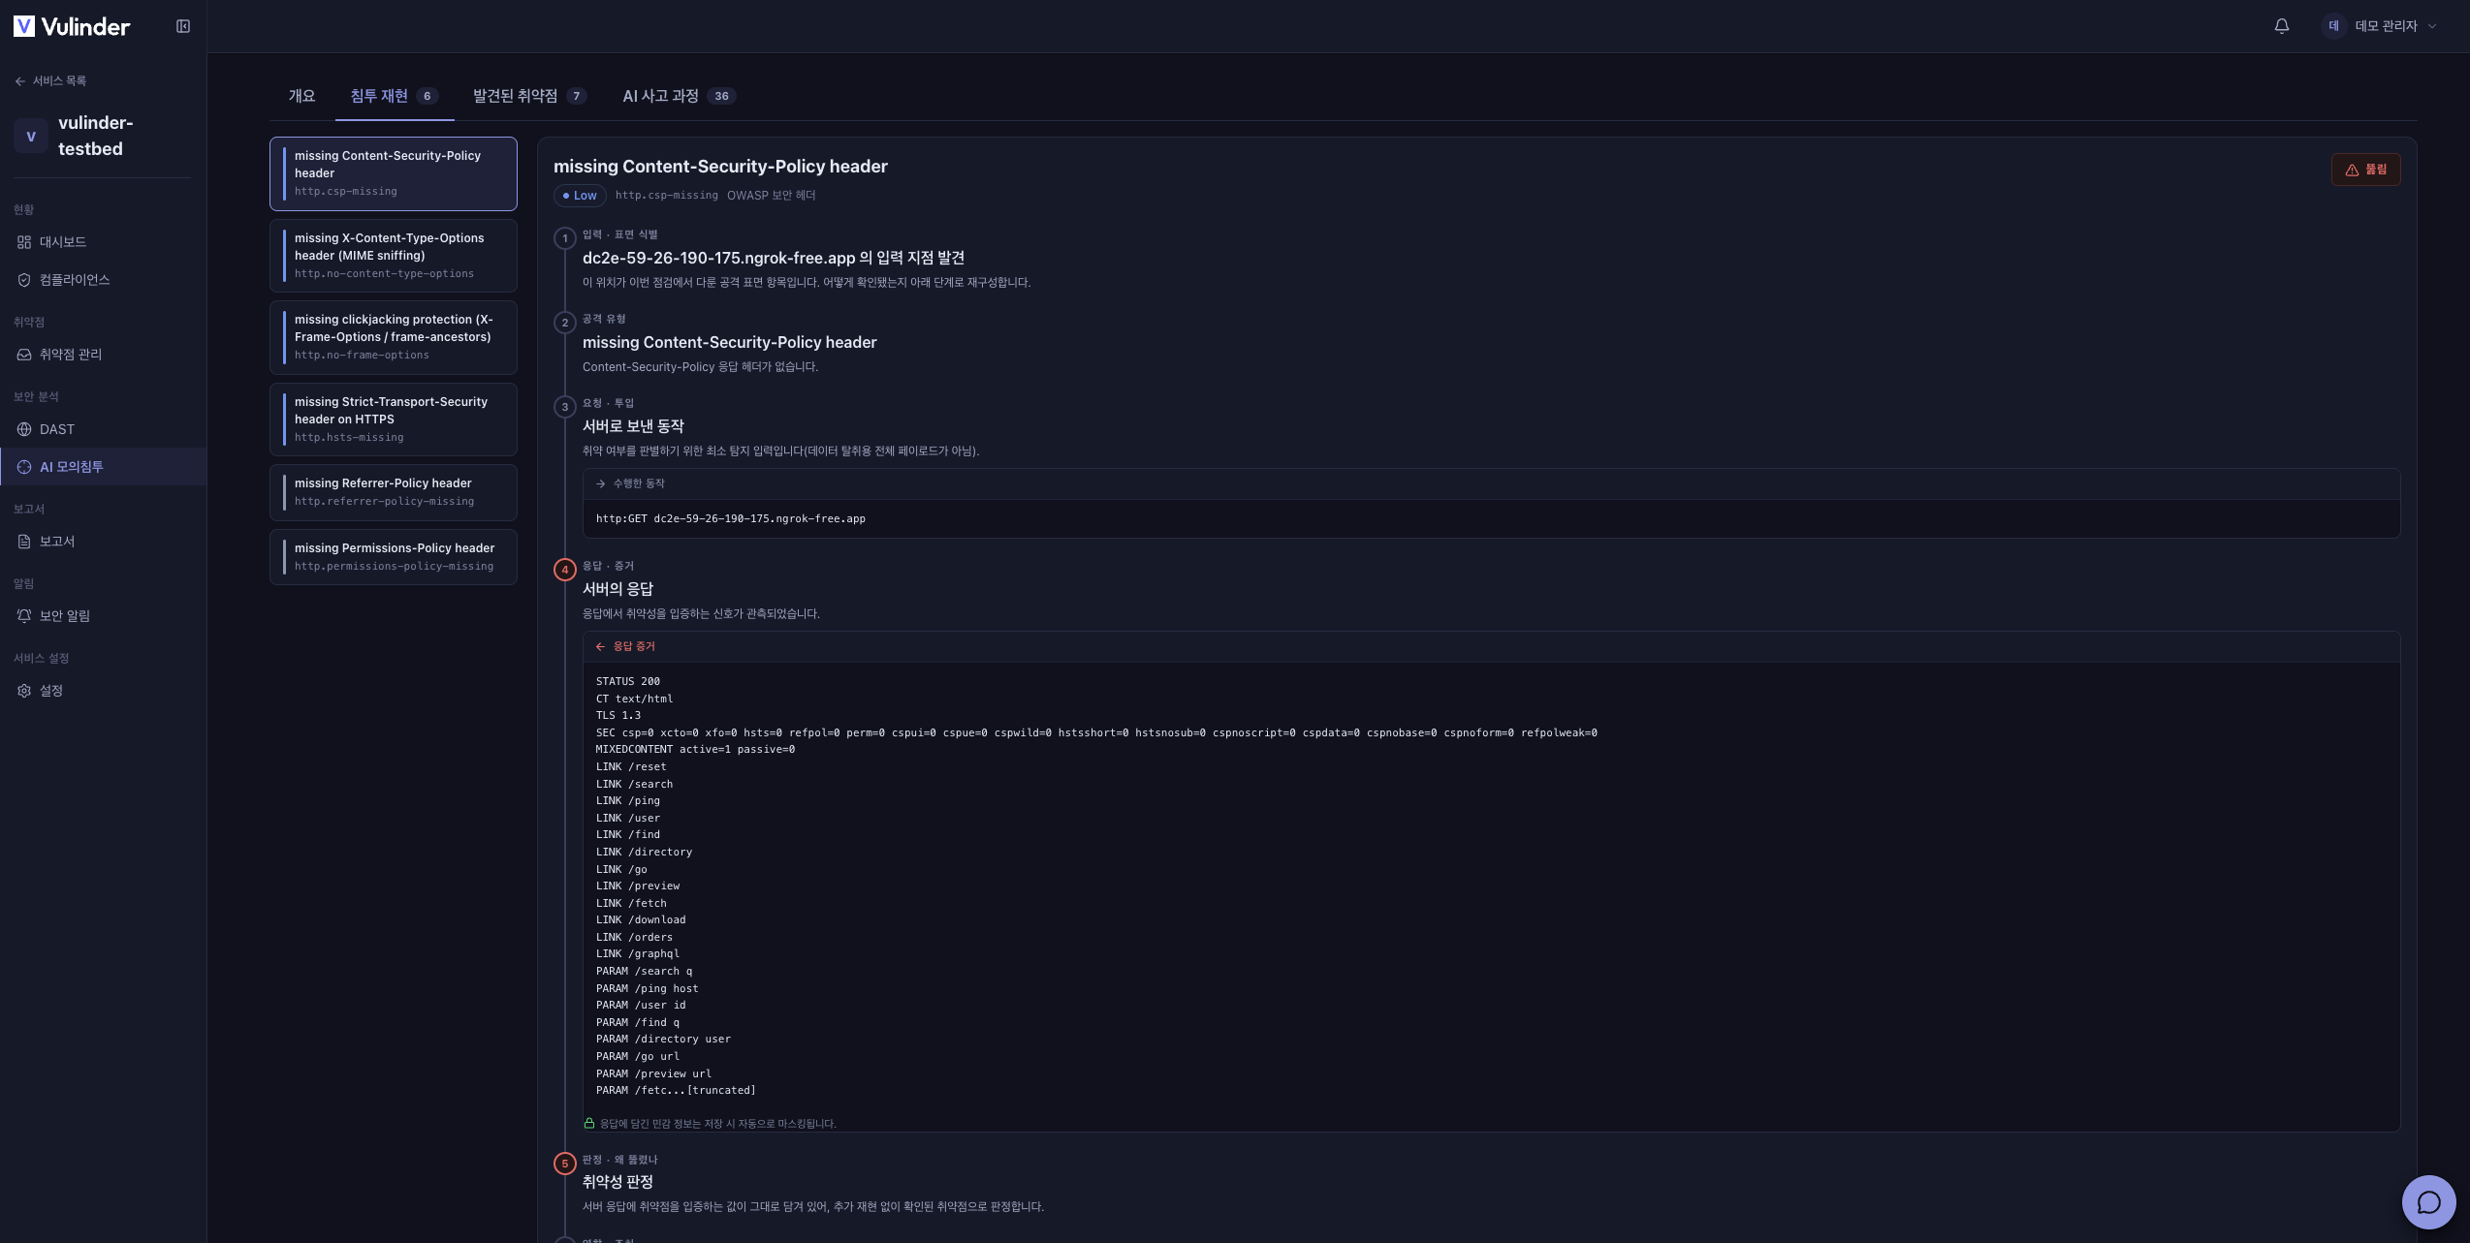
Task: Open the chat bubble assistant
Action: [2428, 1201]
